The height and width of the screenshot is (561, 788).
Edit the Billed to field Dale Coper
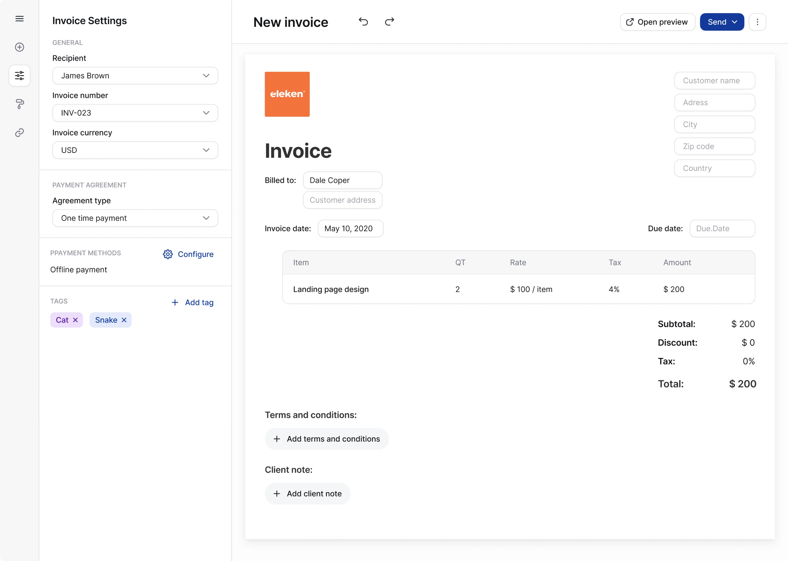pyautogui.click(x=343, y=180)
